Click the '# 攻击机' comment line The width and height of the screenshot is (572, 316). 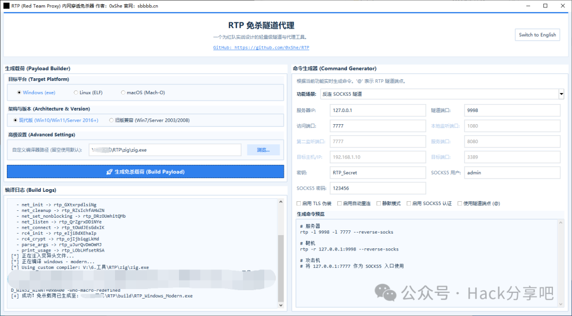click(310, 261)
